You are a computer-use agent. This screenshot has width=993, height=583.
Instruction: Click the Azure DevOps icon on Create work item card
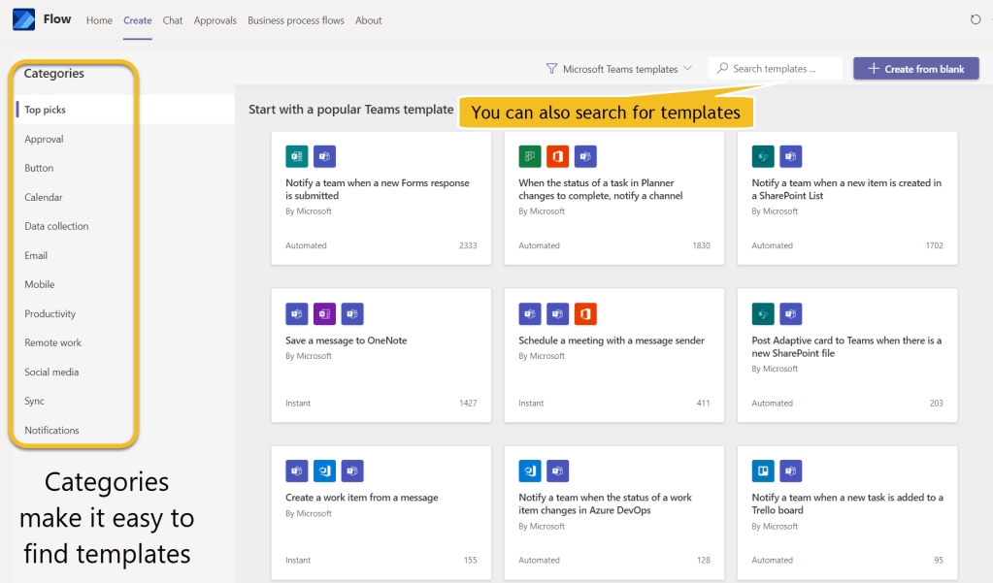(324, 471)
